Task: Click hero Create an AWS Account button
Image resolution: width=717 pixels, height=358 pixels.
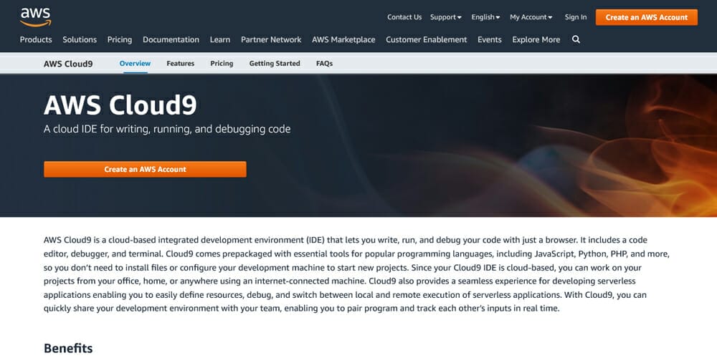Action: point(145,169)
